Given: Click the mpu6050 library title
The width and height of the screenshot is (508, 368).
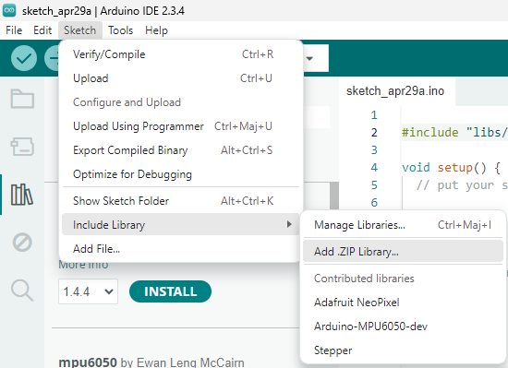Looking at the screenshot, I should coord(88,362).
